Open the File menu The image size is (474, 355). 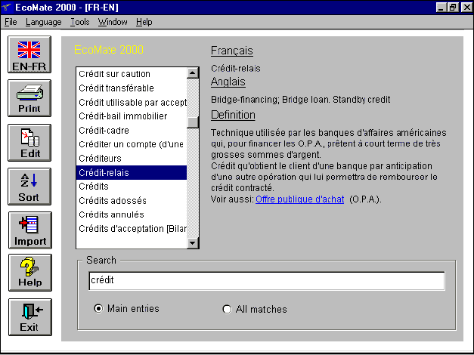[11, 23]
